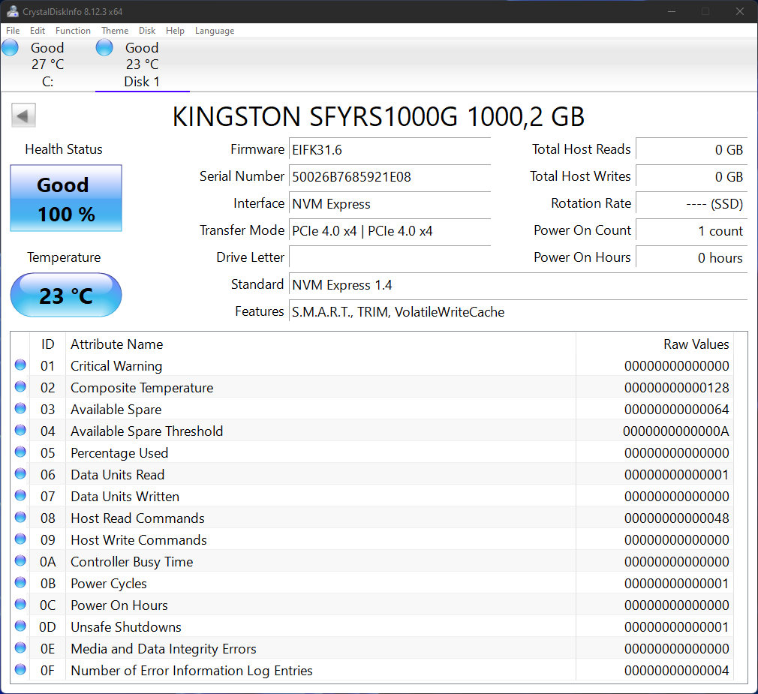The width and height of the screenshot is (758, 694).
Task: Click the status orb for Percentage Used
Action: [x=20, y=452]
